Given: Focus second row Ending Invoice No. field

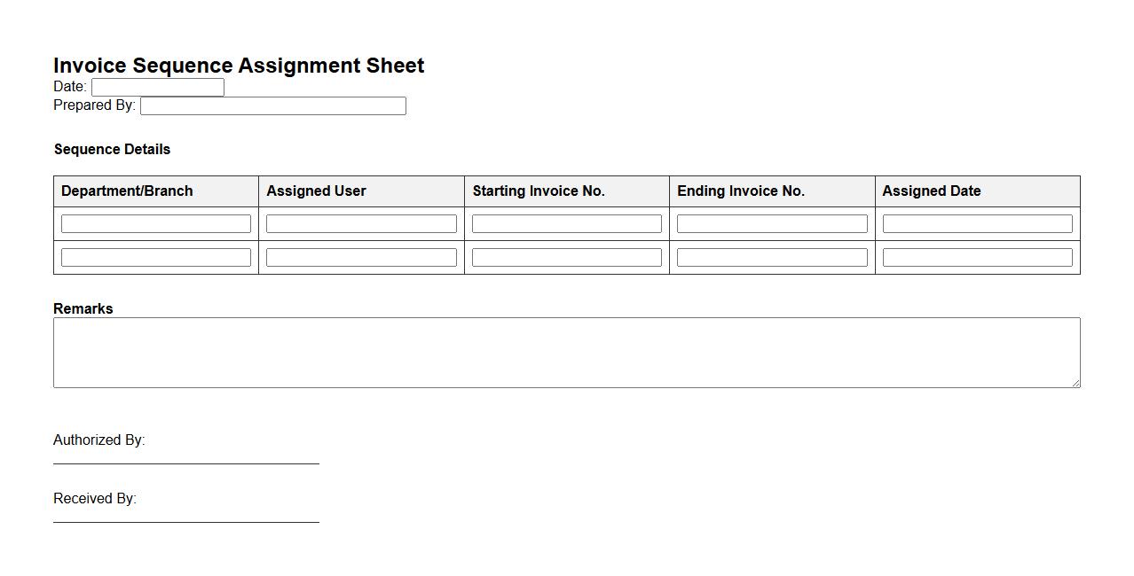Looking at the screenshot, I should click(x=772, y=258).
